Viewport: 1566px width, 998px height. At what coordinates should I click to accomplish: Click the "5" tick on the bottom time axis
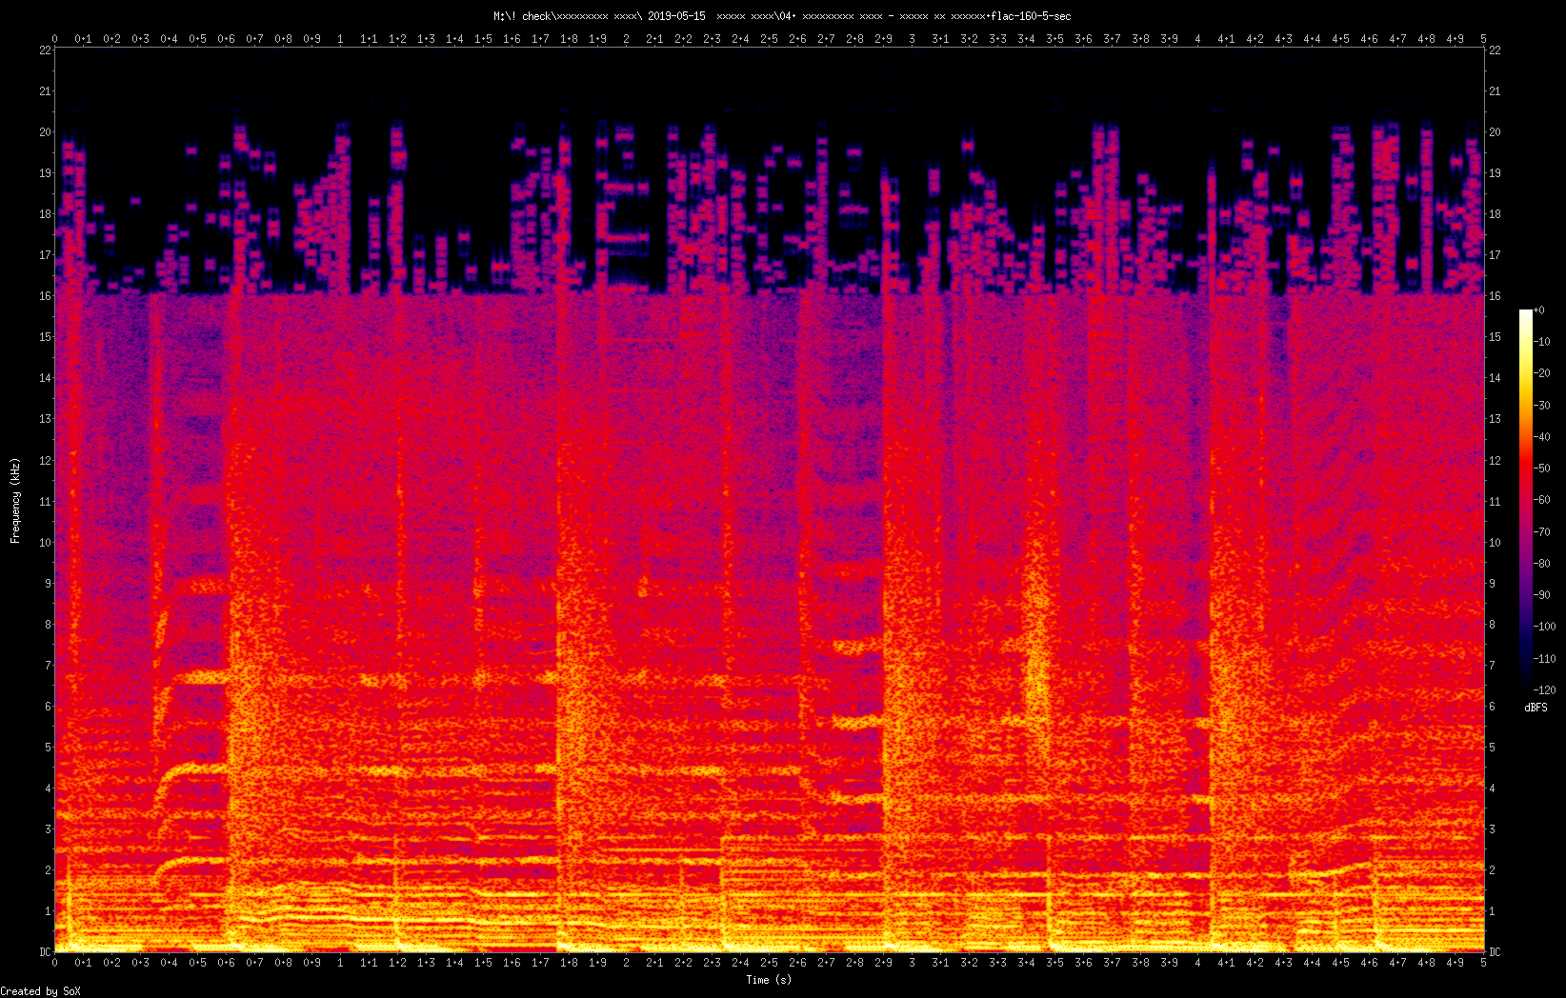click(1483, 963)
